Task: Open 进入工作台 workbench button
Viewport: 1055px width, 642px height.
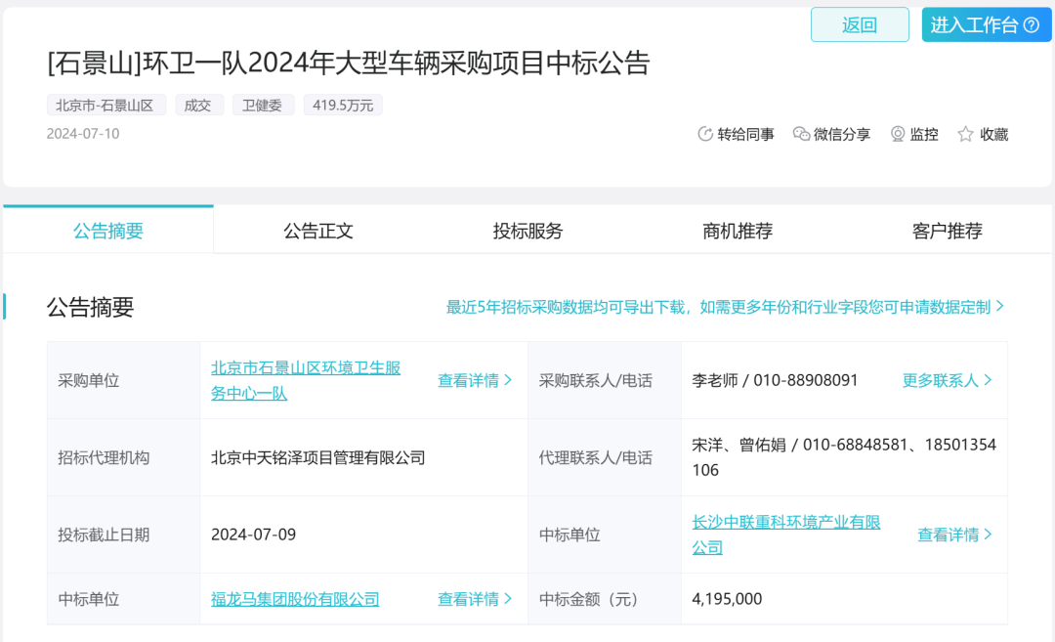Action: click(x=986, y=24)
